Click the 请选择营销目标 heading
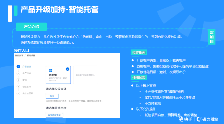 pyautogui.click(x=56, y=108)
